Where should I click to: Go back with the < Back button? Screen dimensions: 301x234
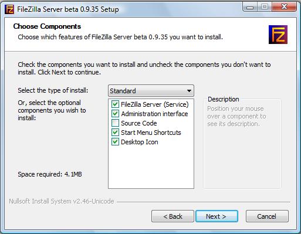point(173,216)
